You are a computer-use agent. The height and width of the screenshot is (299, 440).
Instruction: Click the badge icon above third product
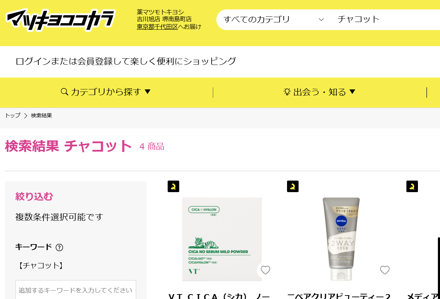(412, 186)
